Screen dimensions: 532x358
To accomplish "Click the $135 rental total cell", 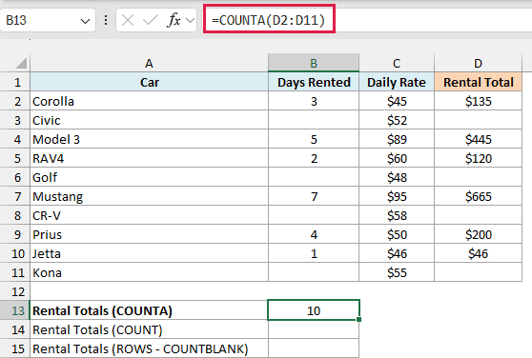I will 478,101.
